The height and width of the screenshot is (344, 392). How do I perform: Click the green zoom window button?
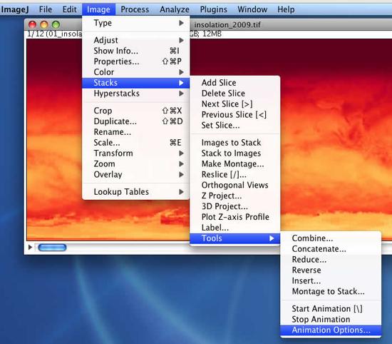click(x=56, y=24)
